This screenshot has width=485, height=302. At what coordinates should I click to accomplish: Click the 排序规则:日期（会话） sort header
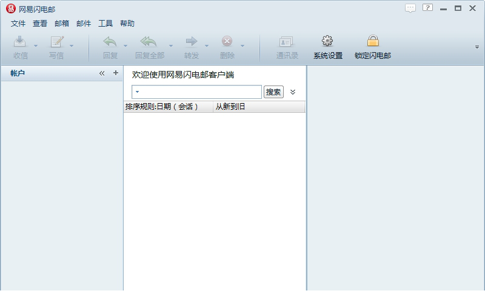point(169,107)
